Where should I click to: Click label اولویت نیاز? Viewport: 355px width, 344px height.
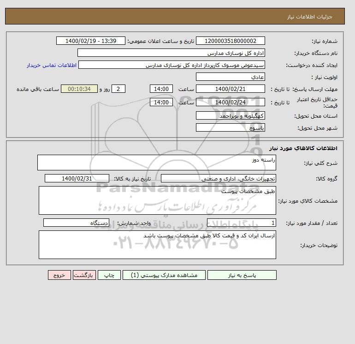point(325,77)
